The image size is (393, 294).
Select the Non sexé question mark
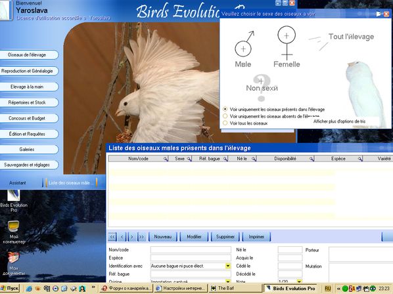pyautogui.click(x=262, y=87)
